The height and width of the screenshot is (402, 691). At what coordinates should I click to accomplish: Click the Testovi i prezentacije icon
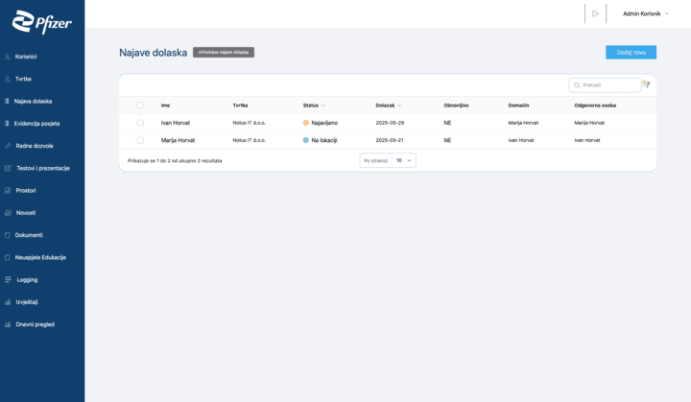coord(8,168)
